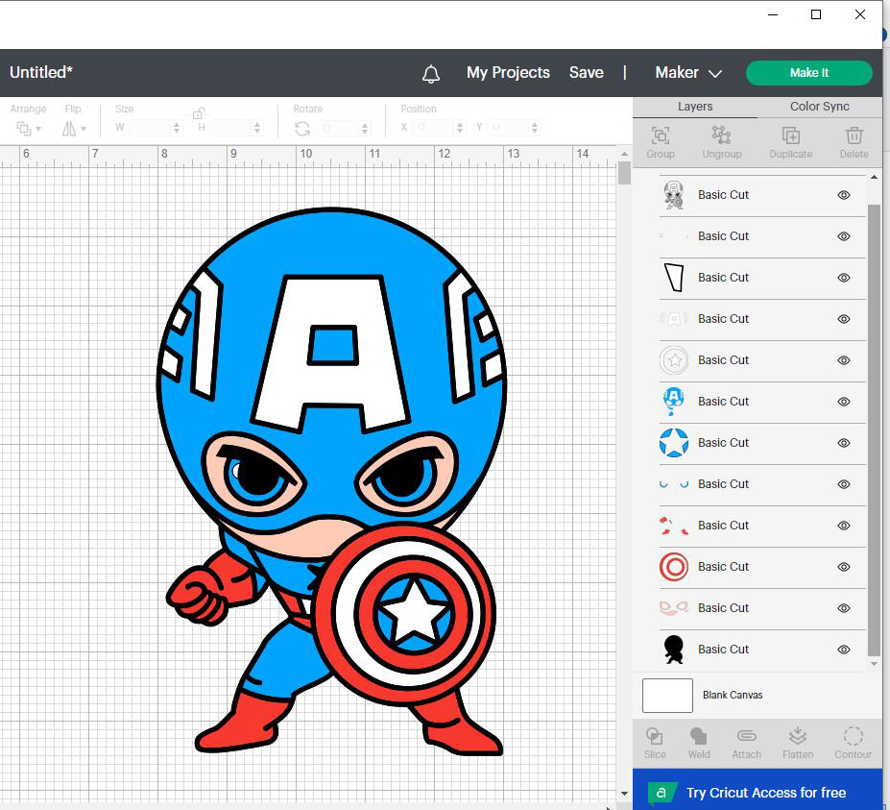The image size is (890, 810).
Task: Open My Projects
Action: point(508,73)
